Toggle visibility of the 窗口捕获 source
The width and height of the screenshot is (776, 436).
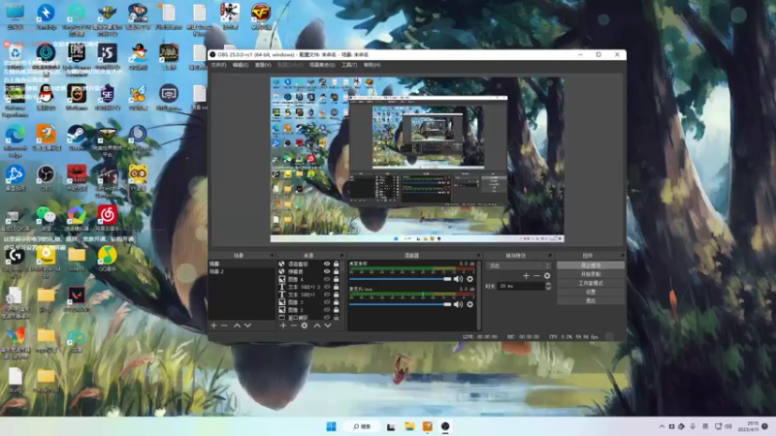[x=327, y=318]
